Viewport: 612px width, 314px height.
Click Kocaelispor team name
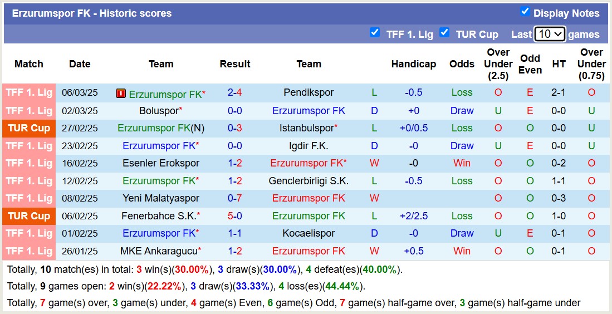pyautogui.click(x=309, y=233)
